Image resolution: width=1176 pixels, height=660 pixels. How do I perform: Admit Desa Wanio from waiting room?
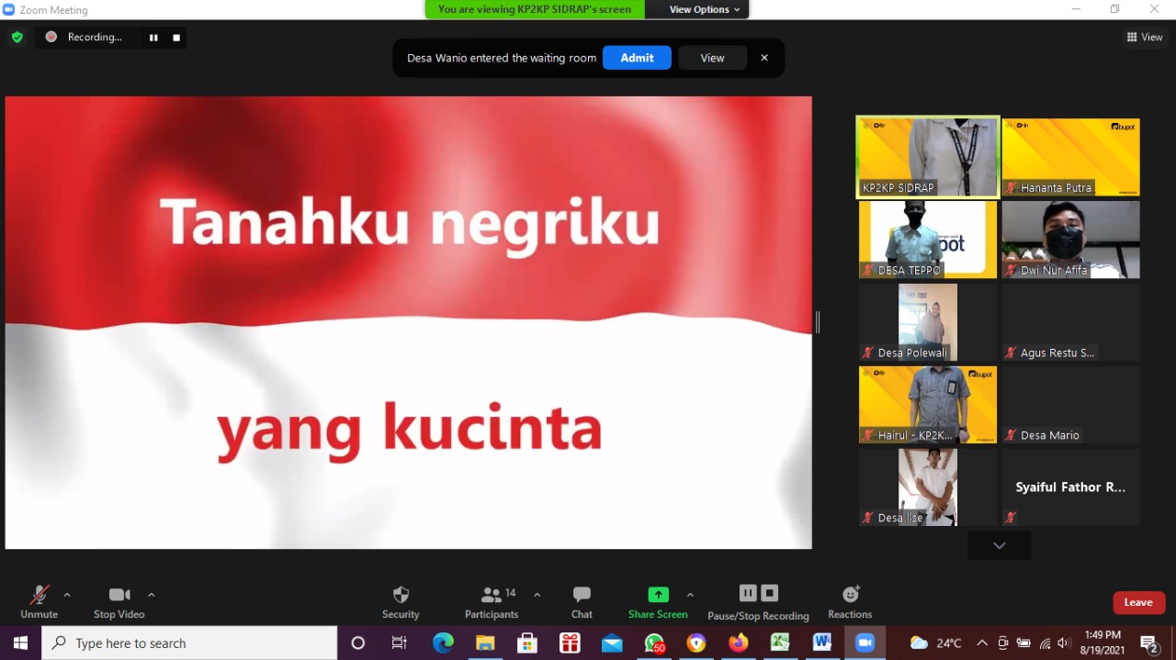[x=637, y=58]
